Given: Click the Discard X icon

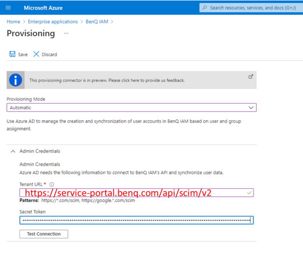Looking at the screenshot, I should [x=36, y=54].
